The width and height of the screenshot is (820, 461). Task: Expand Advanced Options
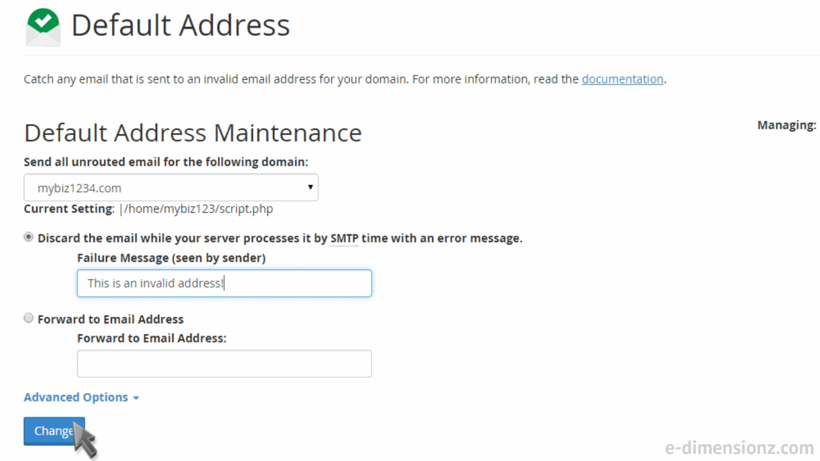[81, 397]
